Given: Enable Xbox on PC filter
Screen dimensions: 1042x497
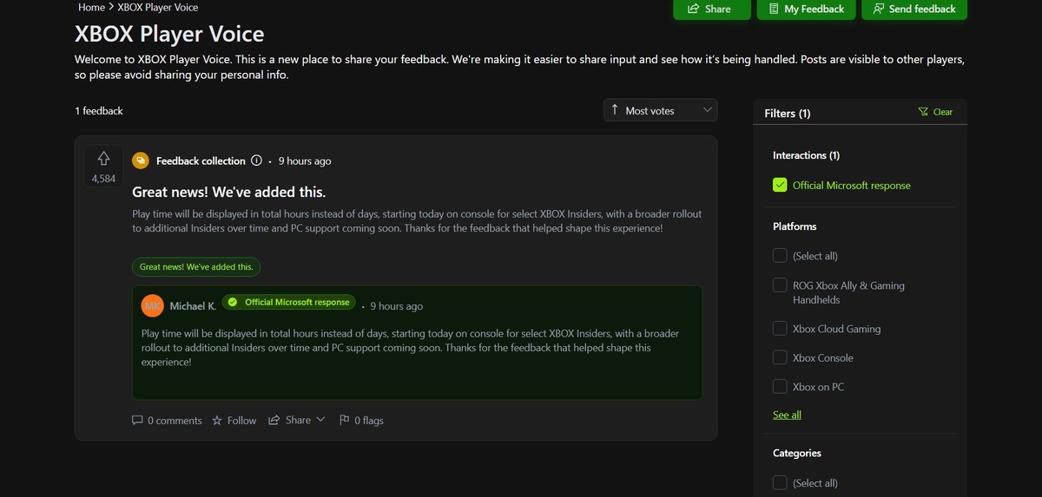Looking at the screenshot, I should point(780,387).
